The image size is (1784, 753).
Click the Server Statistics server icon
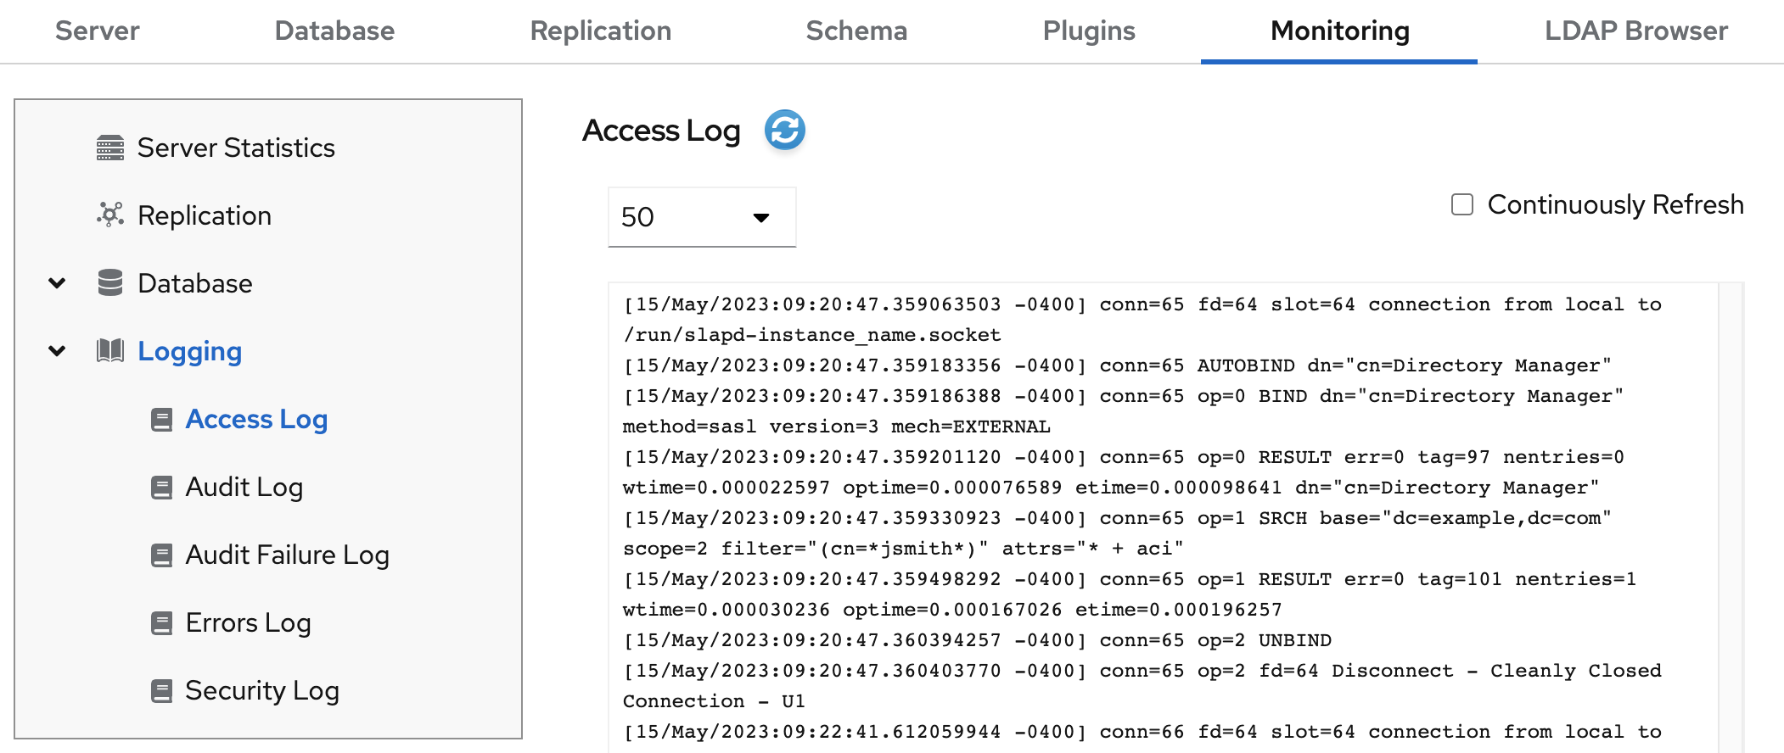click(110, 148)
